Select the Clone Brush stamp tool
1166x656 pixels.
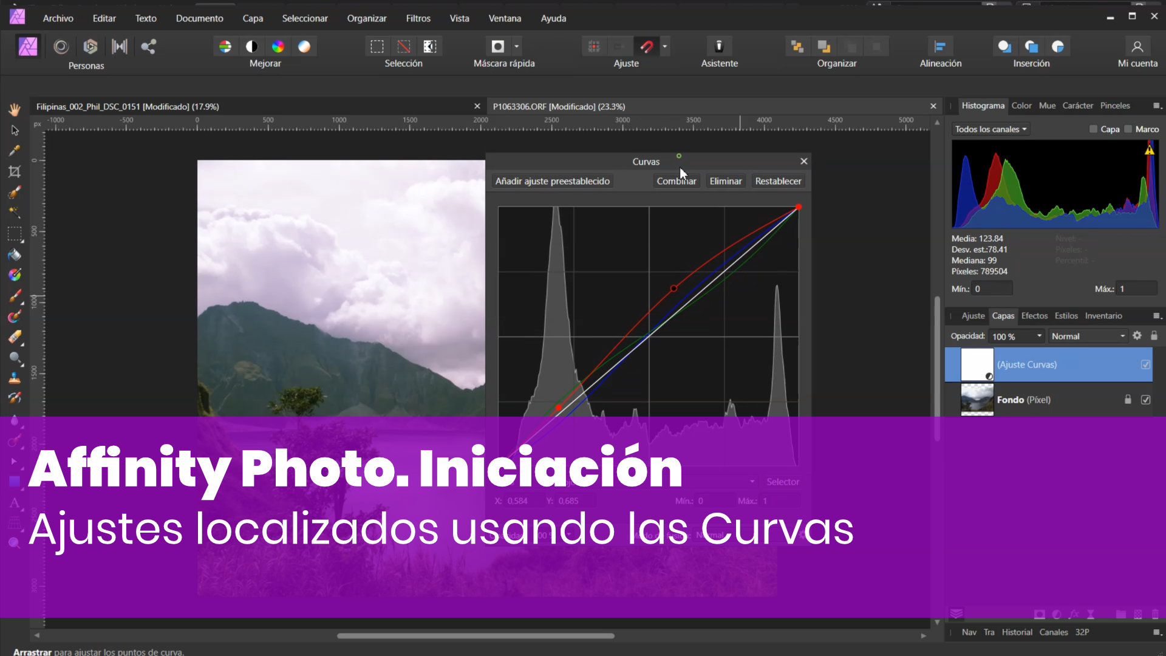pyautogui.click(x=15, y=378)
